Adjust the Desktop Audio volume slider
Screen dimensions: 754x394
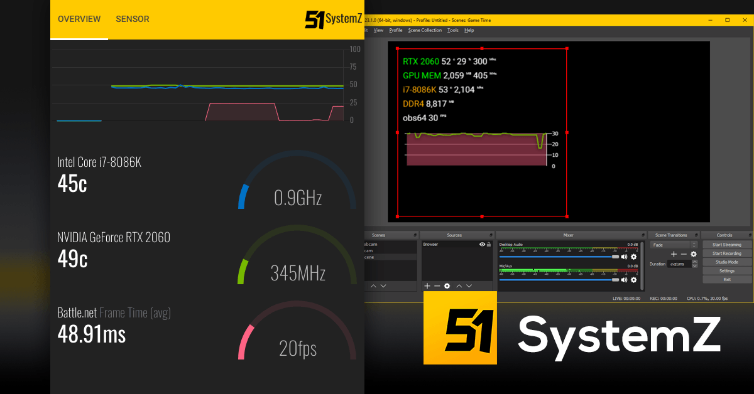coord(559,257)
